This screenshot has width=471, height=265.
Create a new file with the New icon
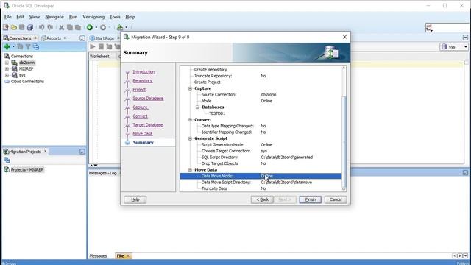pyautogui.click(x=6, y=28)
